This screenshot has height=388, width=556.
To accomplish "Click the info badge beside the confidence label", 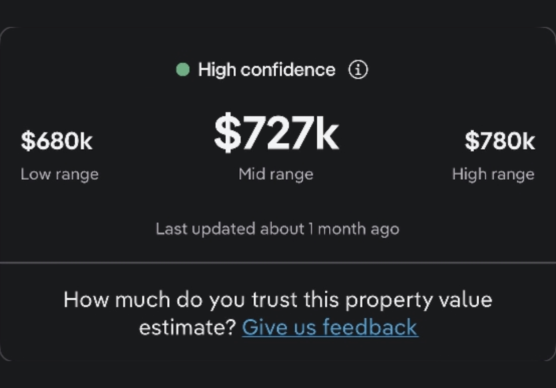I will (358, 69).
